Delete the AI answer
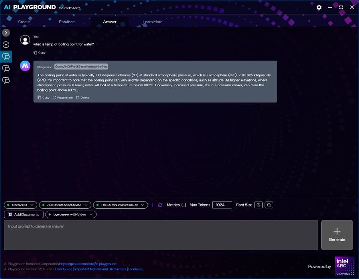 (x=83, y=97)
